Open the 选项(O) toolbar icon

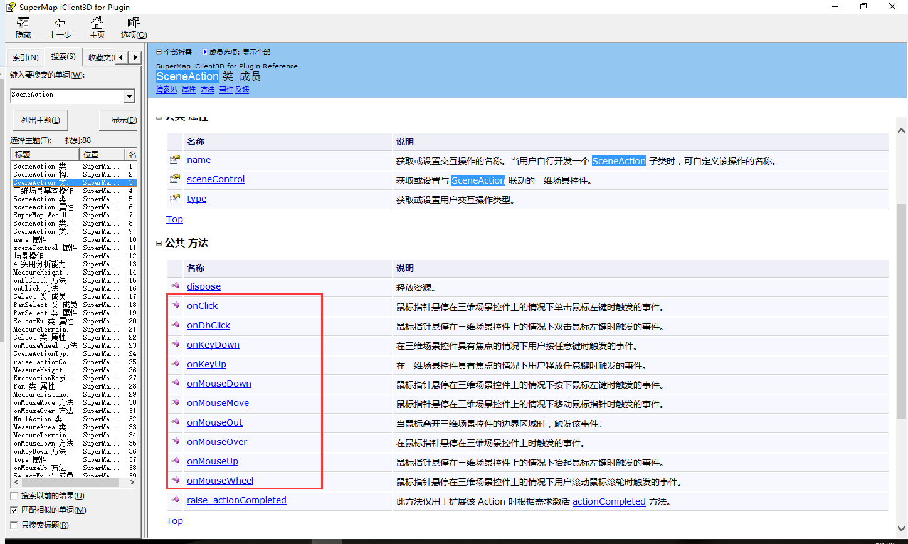pos(134,28)
